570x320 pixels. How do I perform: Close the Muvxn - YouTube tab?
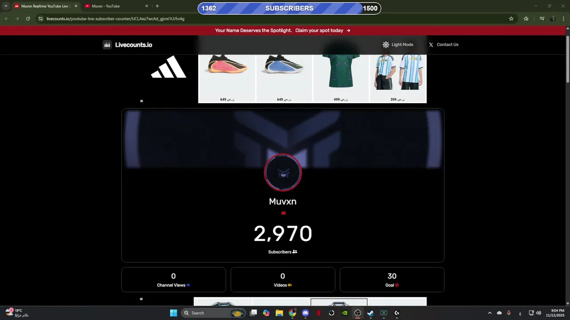coord(147,6)
